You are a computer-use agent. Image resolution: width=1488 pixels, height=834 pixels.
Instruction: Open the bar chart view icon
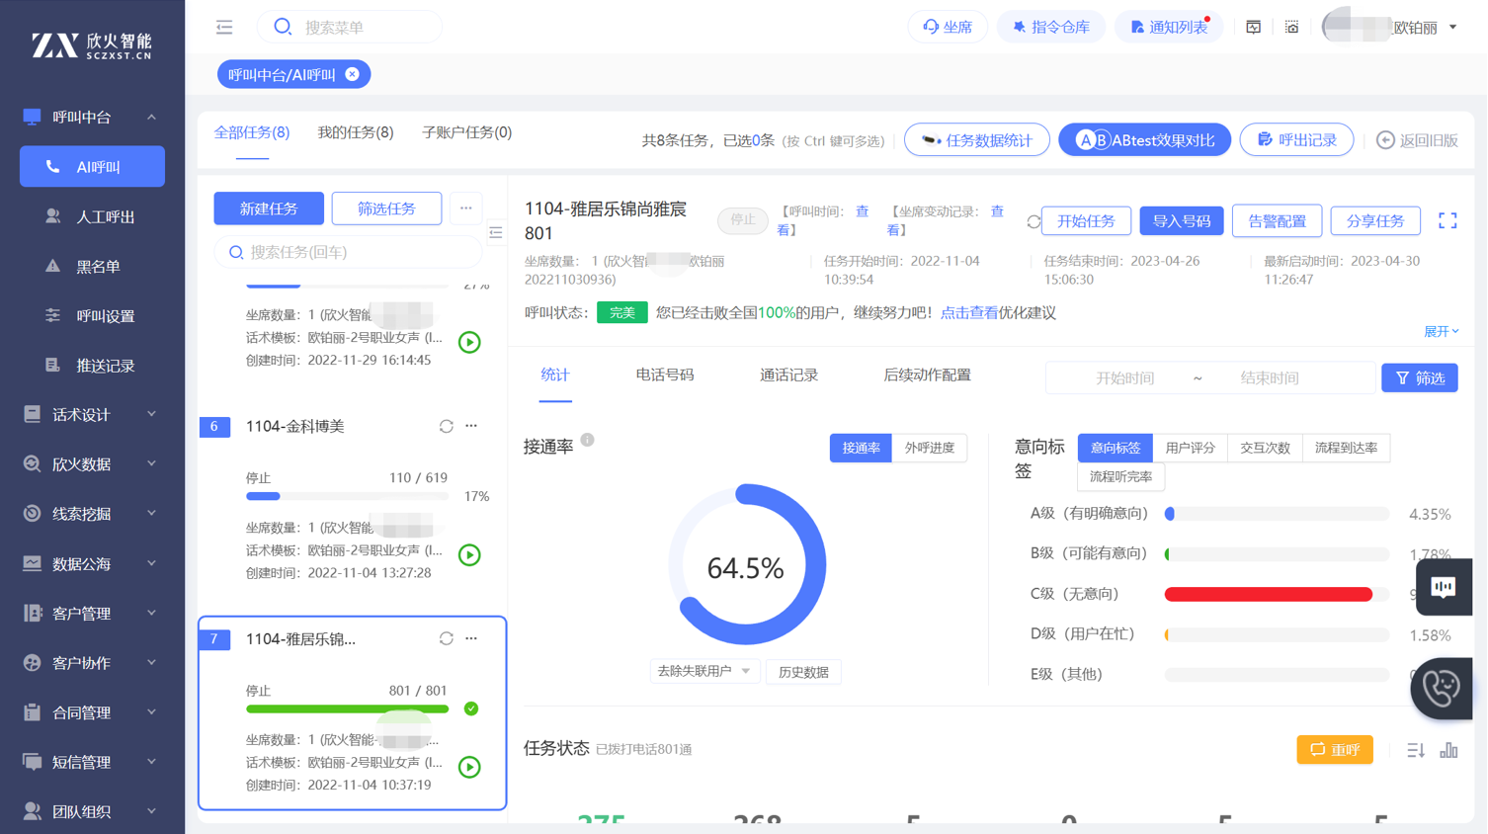pos(1448,751)
